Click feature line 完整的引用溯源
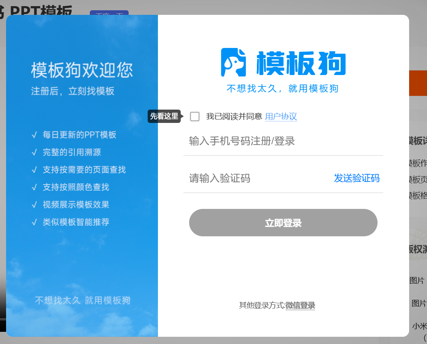The width and height of the screenshot is (427, 344). (x=72, y=152)
